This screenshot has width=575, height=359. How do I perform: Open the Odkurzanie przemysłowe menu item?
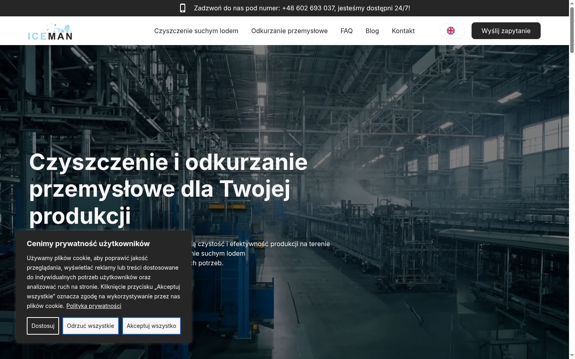(289, 31)
